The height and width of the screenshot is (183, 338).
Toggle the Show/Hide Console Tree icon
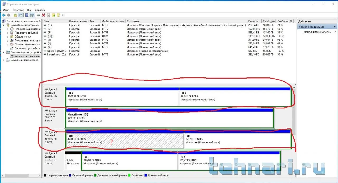click(20, 15)
